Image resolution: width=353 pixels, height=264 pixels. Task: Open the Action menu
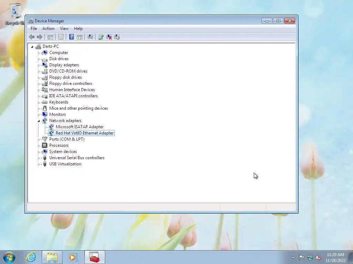click(x=48, y=29)
